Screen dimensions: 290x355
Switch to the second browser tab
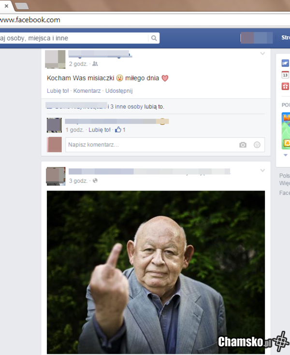(x=22, y=6)
